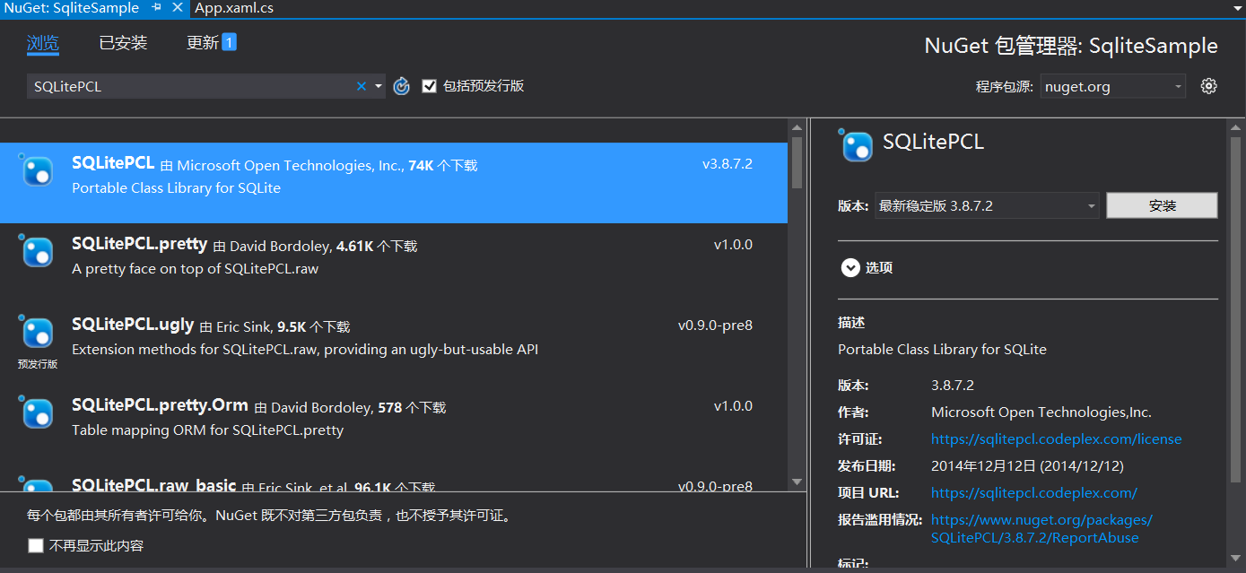Toggle 不再显示此内容 checkbox
This screenshot has width=1246, height=573.
[x=36, y=545]
